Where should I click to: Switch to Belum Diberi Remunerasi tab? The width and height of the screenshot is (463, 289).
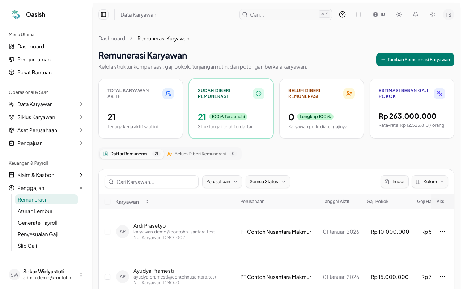pyautogui.click(x=202, y=154)
